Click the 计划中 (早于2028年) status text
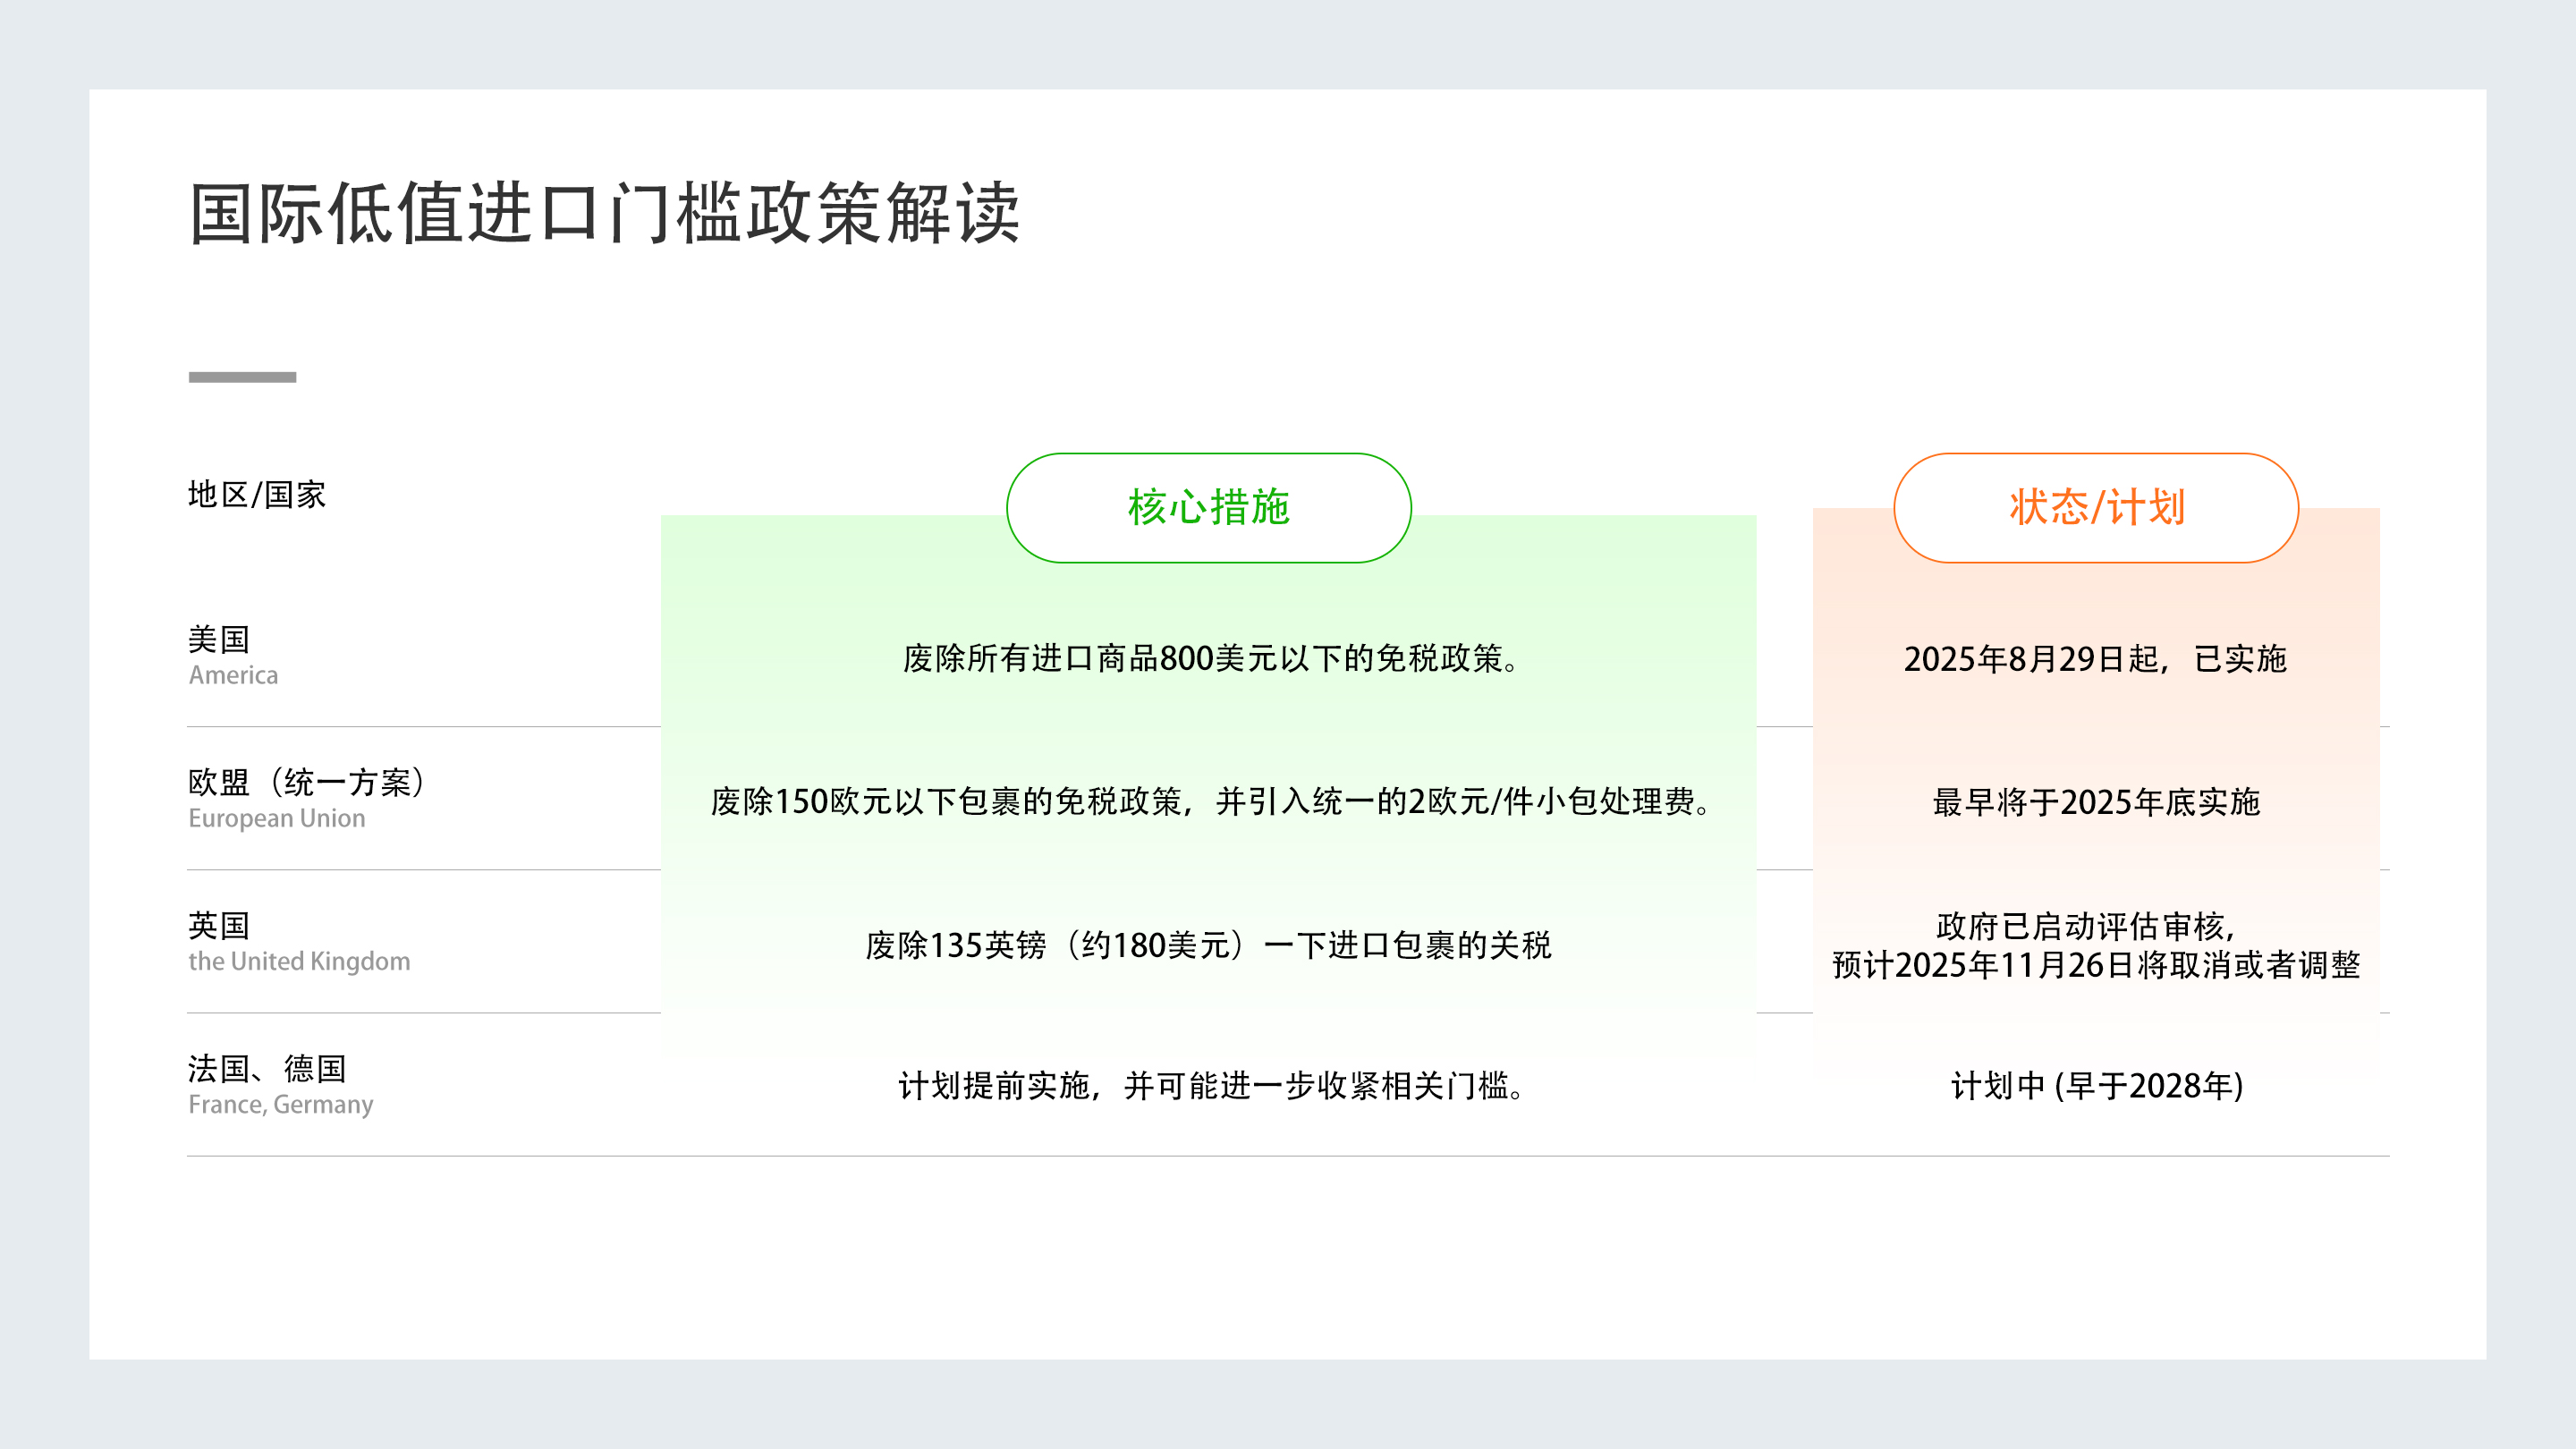This screenshot has width=2576, height=1449. point(2096,1085)
